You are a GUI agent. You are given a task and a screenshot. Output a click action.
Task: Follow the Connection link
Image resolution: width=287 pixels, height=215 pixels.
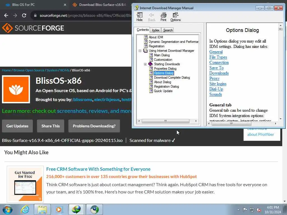(x=219, y=62)
